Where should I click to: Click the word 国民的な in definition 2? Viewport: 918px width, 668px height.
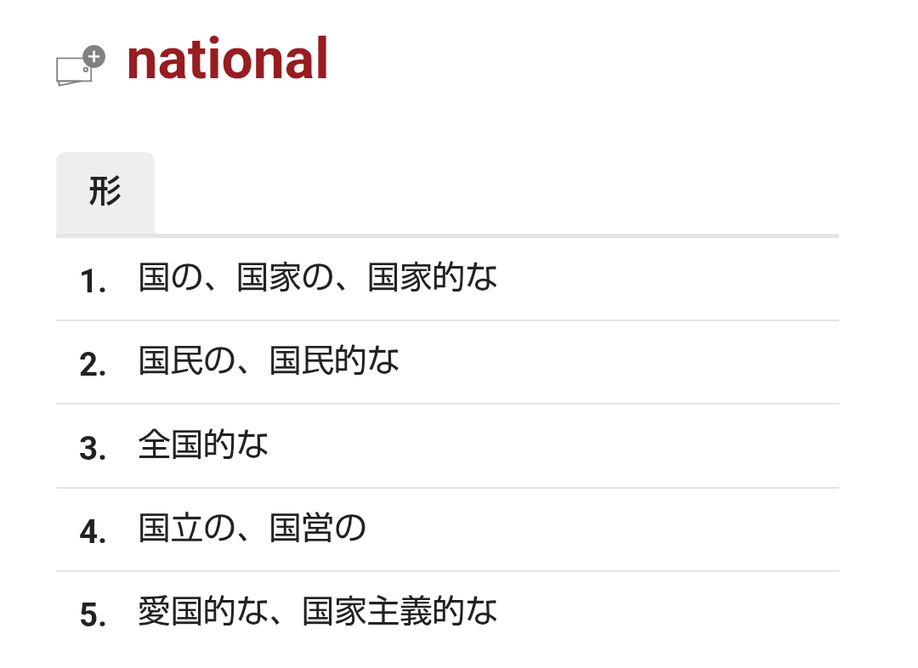[x=334, y=360]
